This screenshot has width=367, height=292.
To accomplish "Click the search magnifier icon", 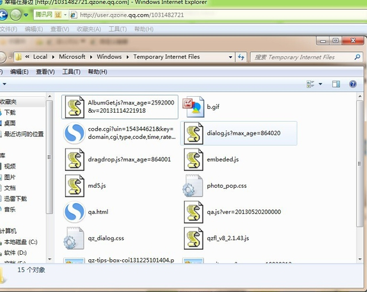I will (x=357, y=57).
